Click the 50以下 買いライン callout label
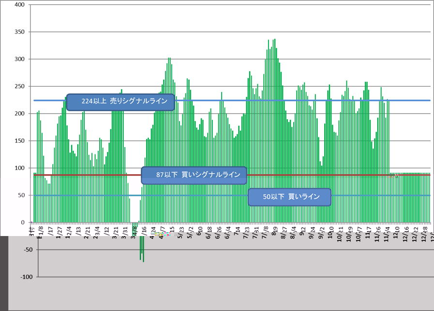This screenshot has width=434, height=311. [x=289, y=197]
